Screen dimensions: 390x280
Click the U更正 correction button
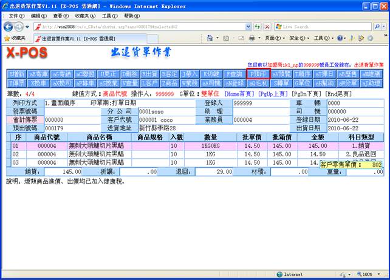tap(108, 73)
